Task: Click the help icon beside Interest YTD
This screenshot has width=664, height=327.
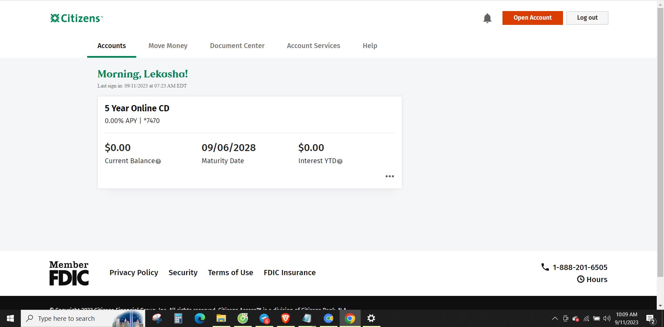Action: [x=340, y=161]
